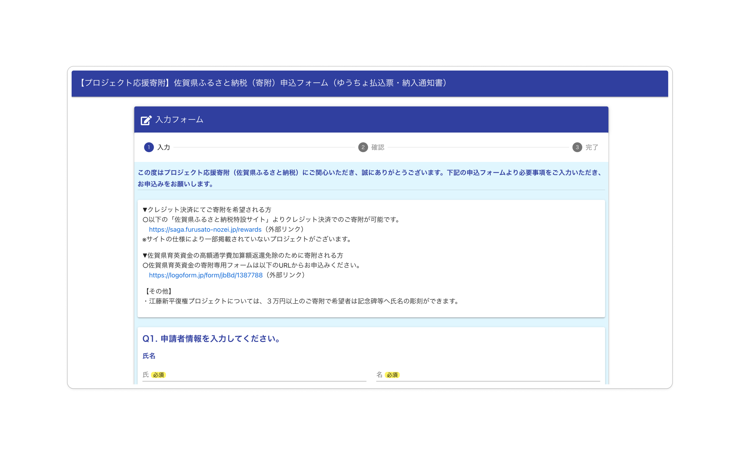Screen dimensions: 740x457
Task: Click the 必須 badge next to 名
Action: pos(392,375)
